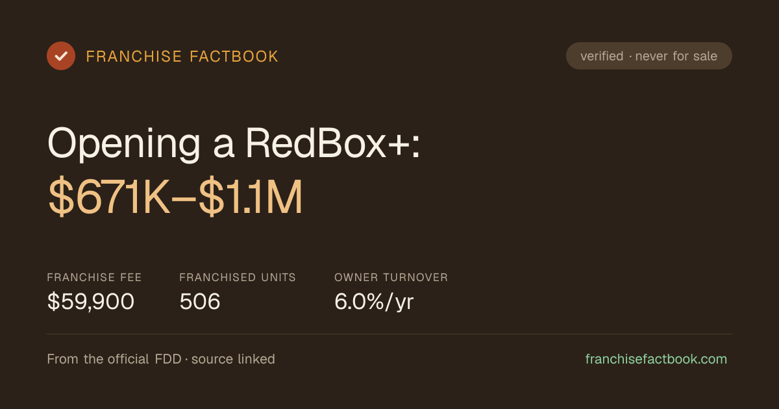Click the never for sale text
The image size is (779, 409).
(x=676, y=56)
